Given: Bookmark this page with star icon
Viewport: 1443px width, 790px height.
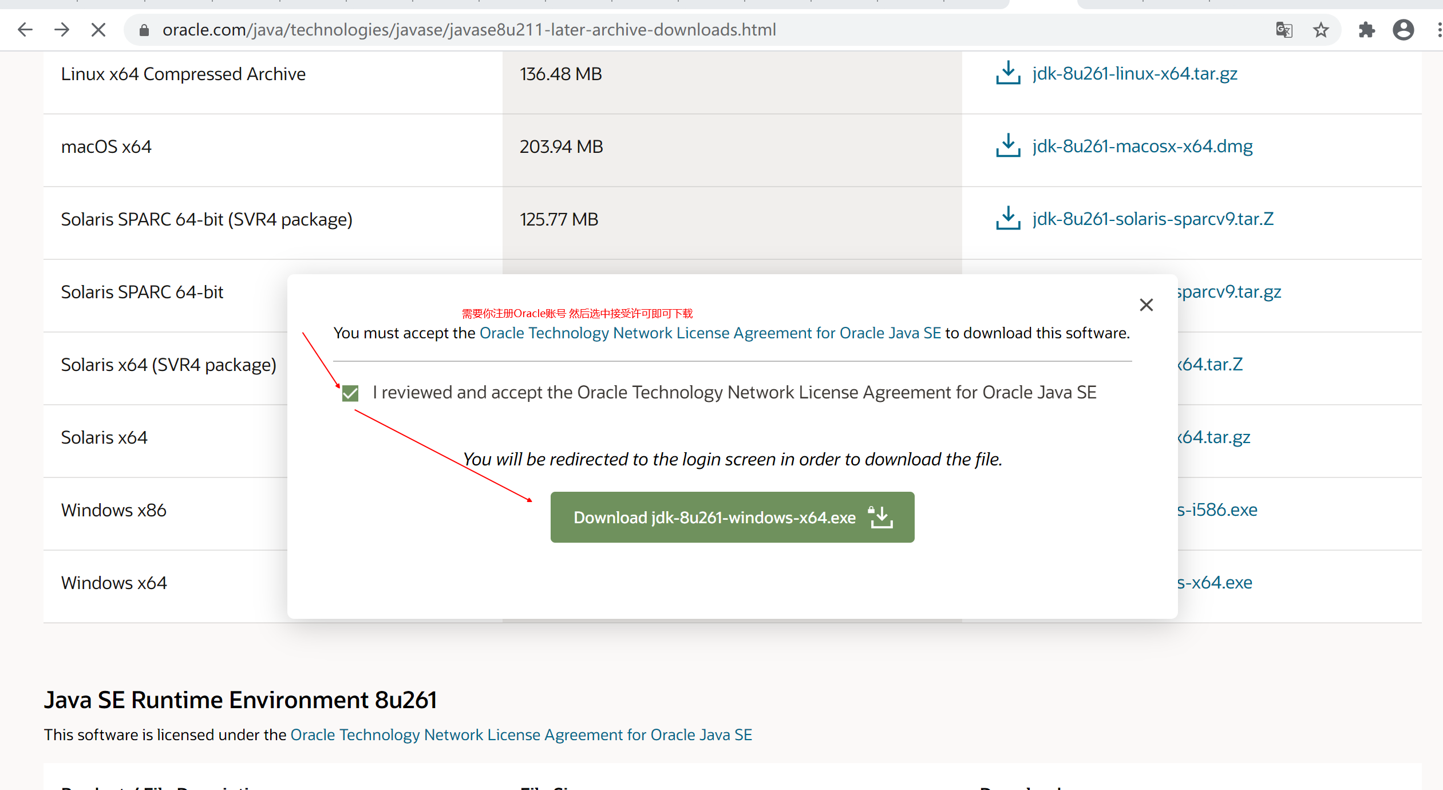Looking at the screenshot, I should click(x=1321, y=30).
